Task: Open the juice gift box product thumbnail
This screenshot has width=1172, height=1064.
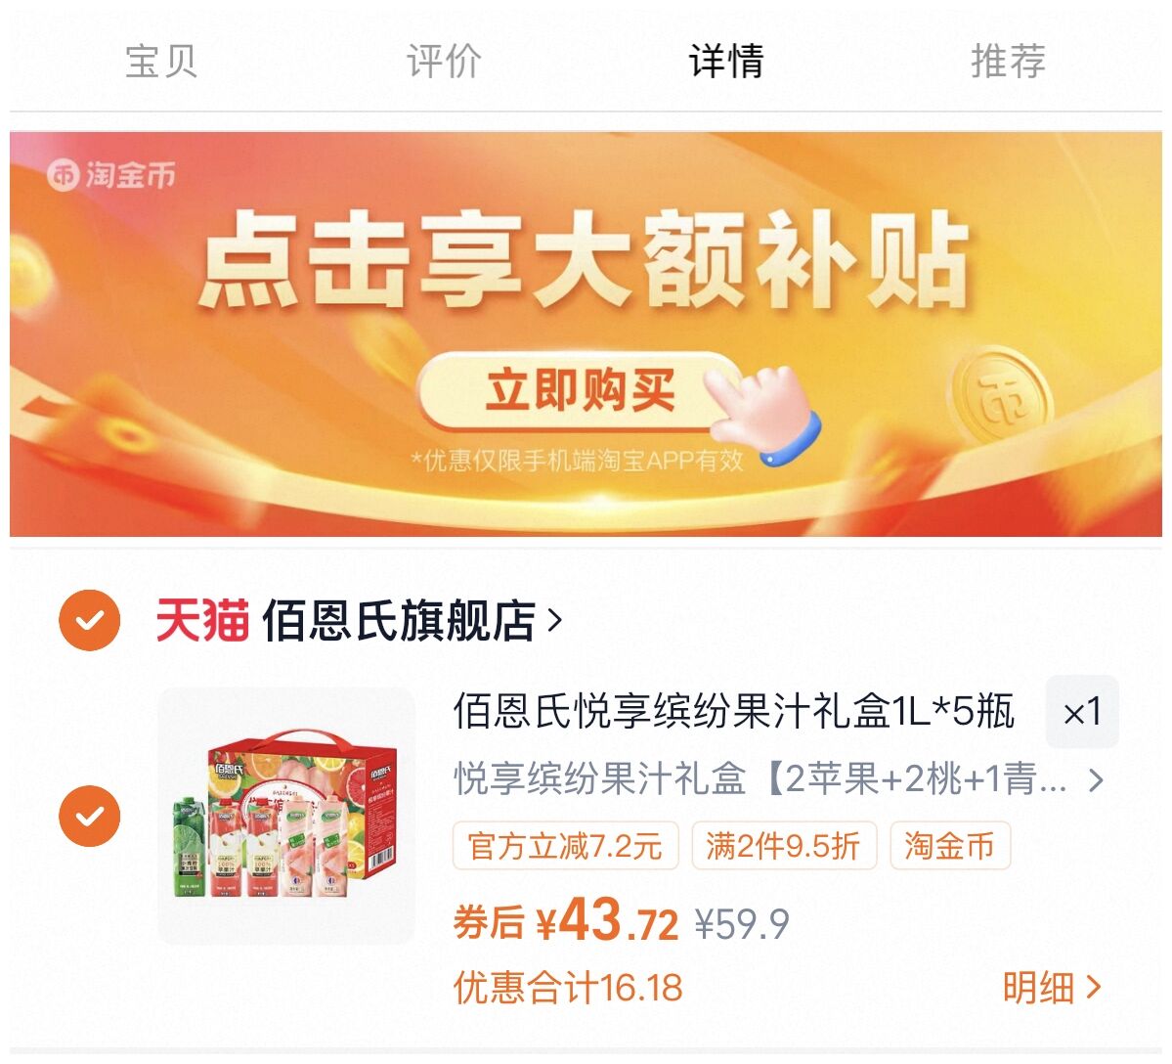Action: click(x=286, y=815)
